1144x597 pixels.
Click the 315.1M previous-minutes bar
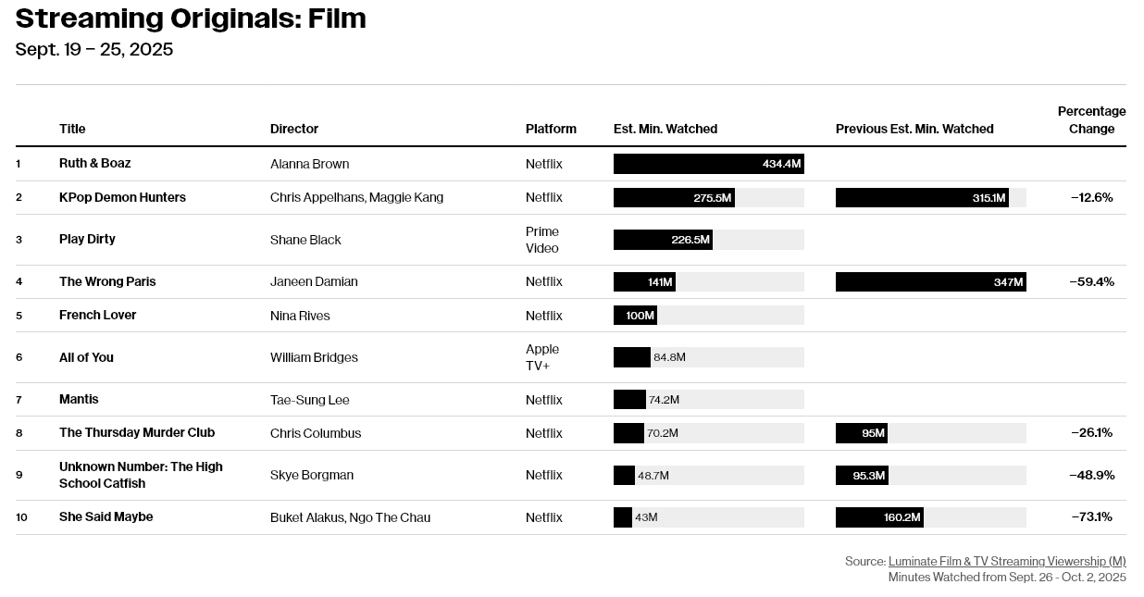click(x=922, y=198)
